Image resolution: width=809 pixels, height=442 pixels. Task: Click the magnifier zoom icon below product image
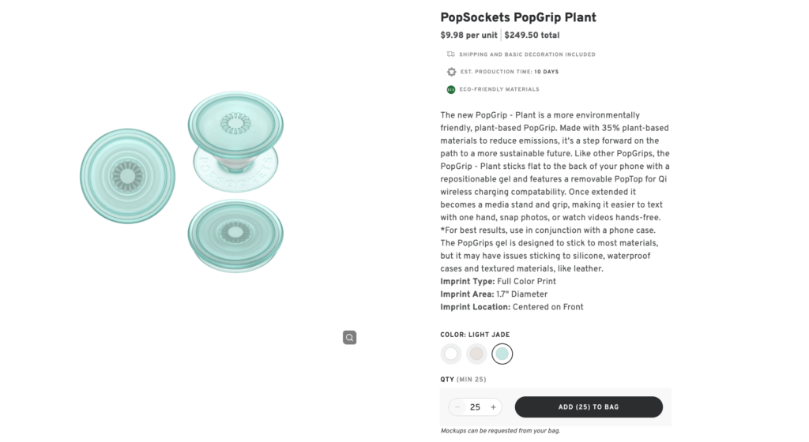(349, 338)
